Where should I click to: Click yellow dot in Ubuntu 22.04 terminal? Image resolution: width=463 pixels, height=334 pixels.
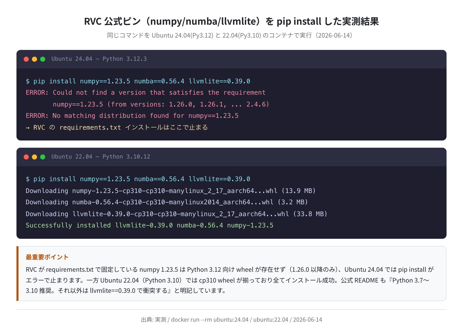[x=34, y=157]
